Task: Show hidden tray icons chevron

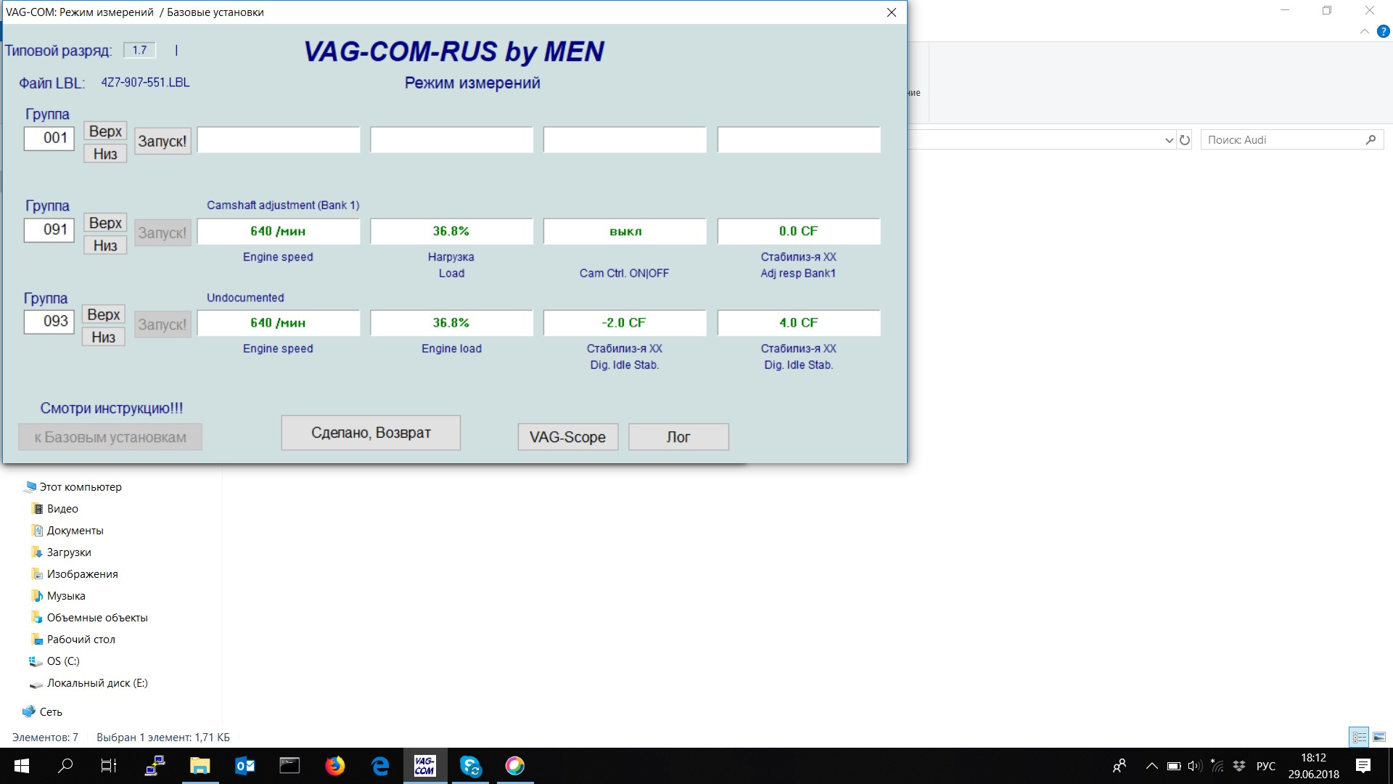Action: 1151,766
